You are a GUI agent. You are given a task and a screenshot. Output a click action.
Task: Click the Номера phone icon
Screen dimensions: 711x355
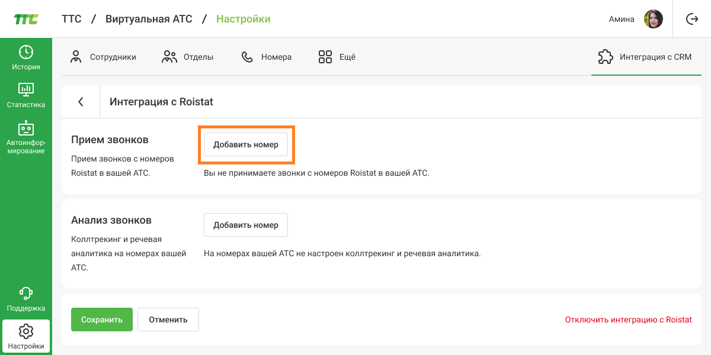click(247, 57)
